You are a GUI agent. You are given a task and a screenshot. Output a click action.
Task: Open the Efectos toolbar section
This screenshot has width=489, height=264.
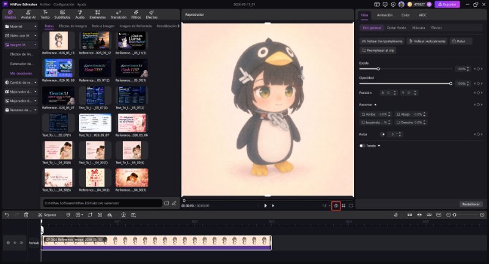pyautogui.click(x=152, y=15)
